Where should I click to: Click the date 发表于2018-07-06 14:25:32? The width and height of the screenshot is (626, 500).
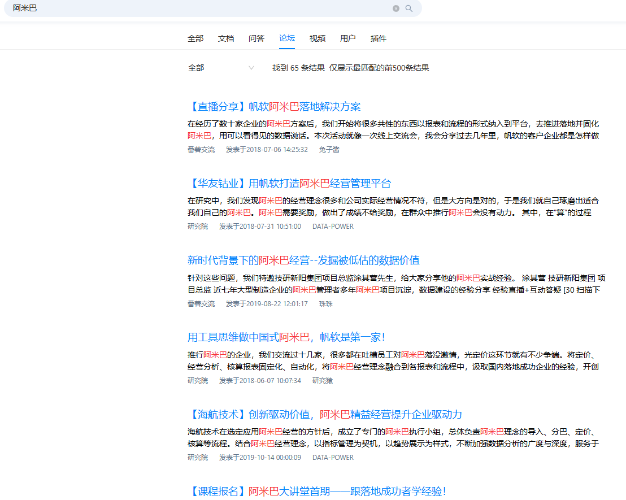pyautogui.click(x=267, y=149)
